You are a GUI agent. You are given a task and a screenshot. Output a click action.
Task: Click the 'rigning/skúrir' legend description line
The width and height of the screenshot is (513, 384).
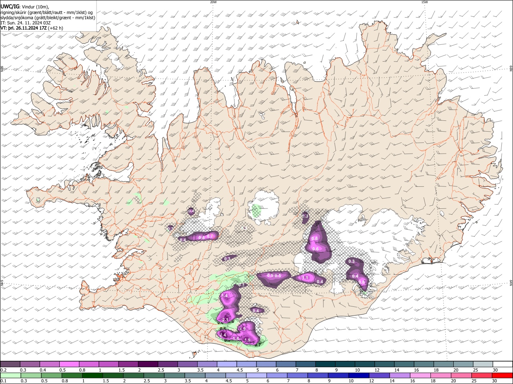[x=46, y=12]
